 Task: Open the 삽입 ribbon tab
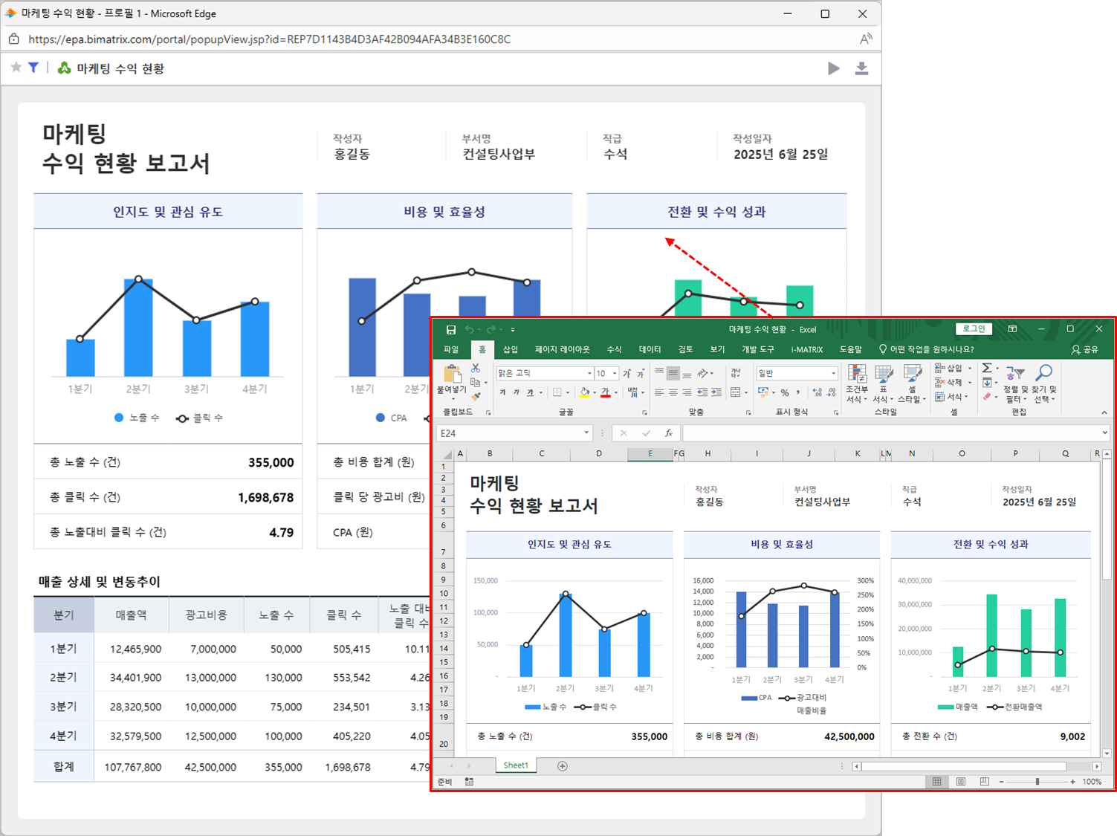(x=511, y=349)
